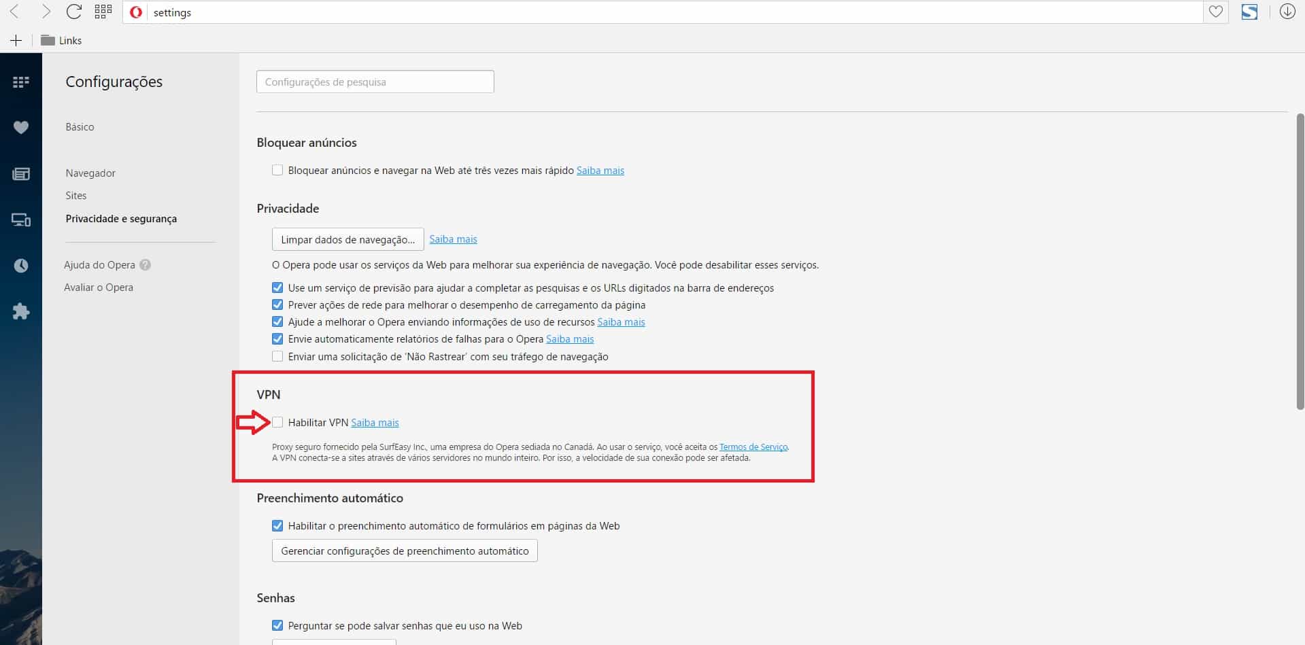Viewport: 1305px width, 645px height.
Task: Add a bookmark with the plus icon
Action: 16,40
